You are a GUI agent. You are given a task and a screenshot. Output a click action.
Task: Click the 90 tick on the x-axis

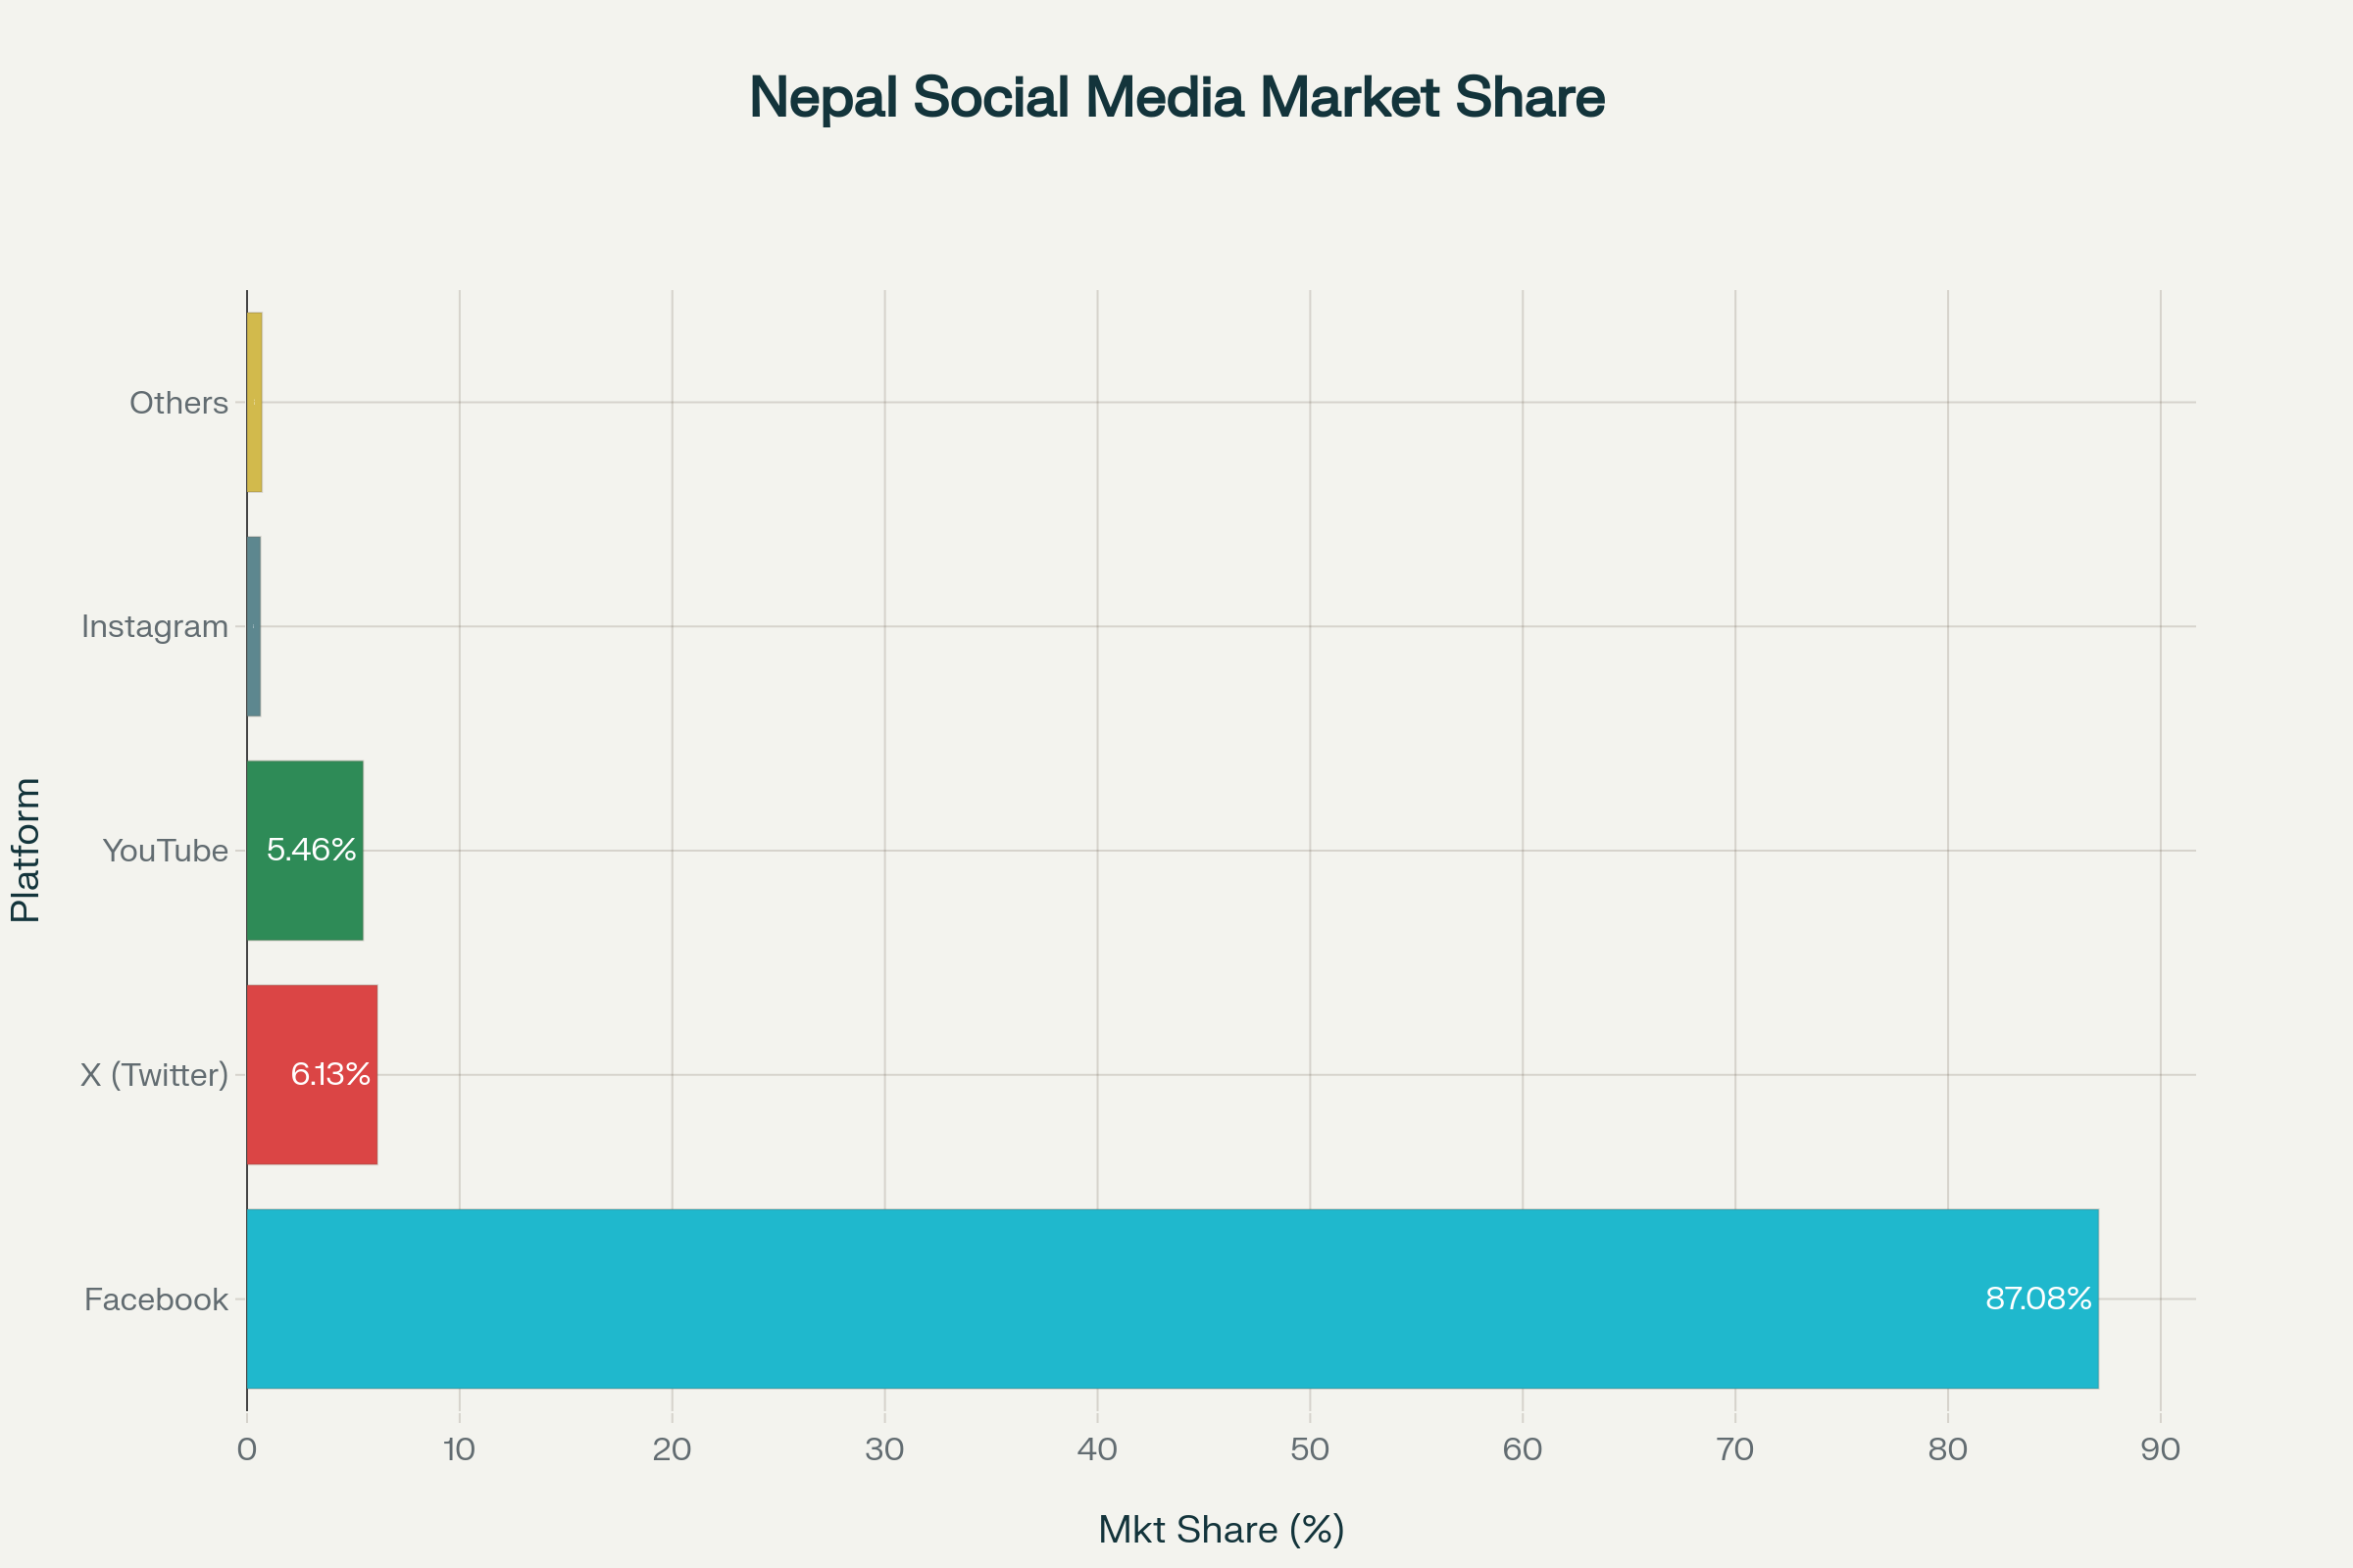point(2160,1450)
